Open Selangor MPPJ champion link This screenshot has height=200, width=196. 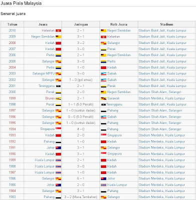43,73
